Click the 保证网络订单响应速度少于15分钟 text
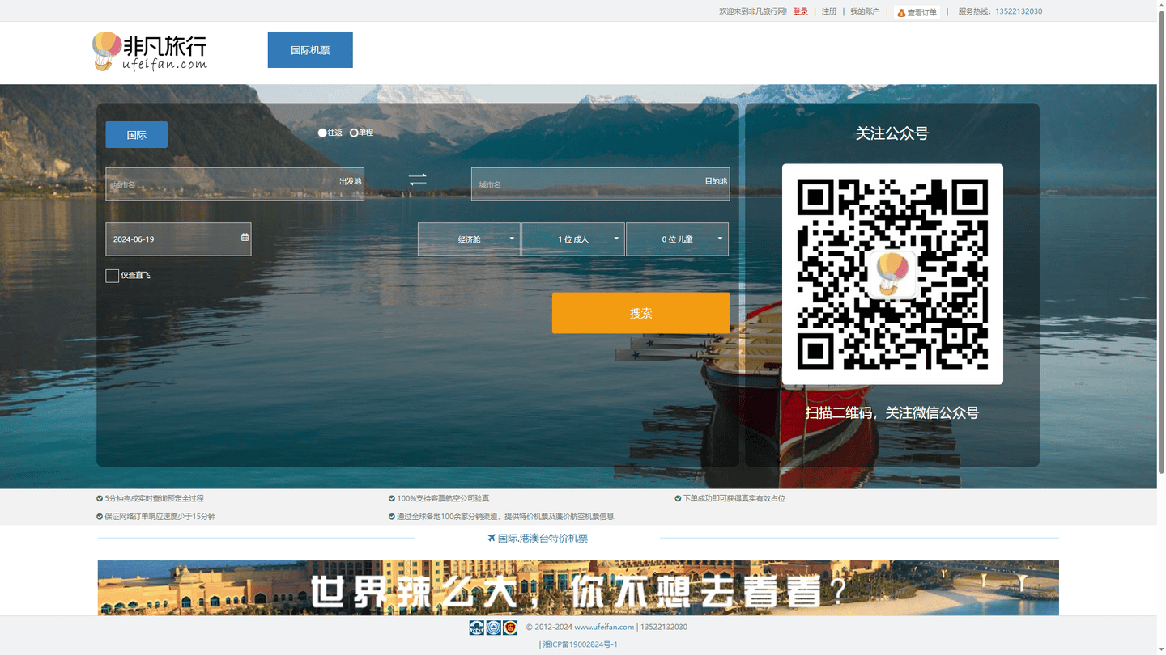1166x655 pixels. click(160, 516)
